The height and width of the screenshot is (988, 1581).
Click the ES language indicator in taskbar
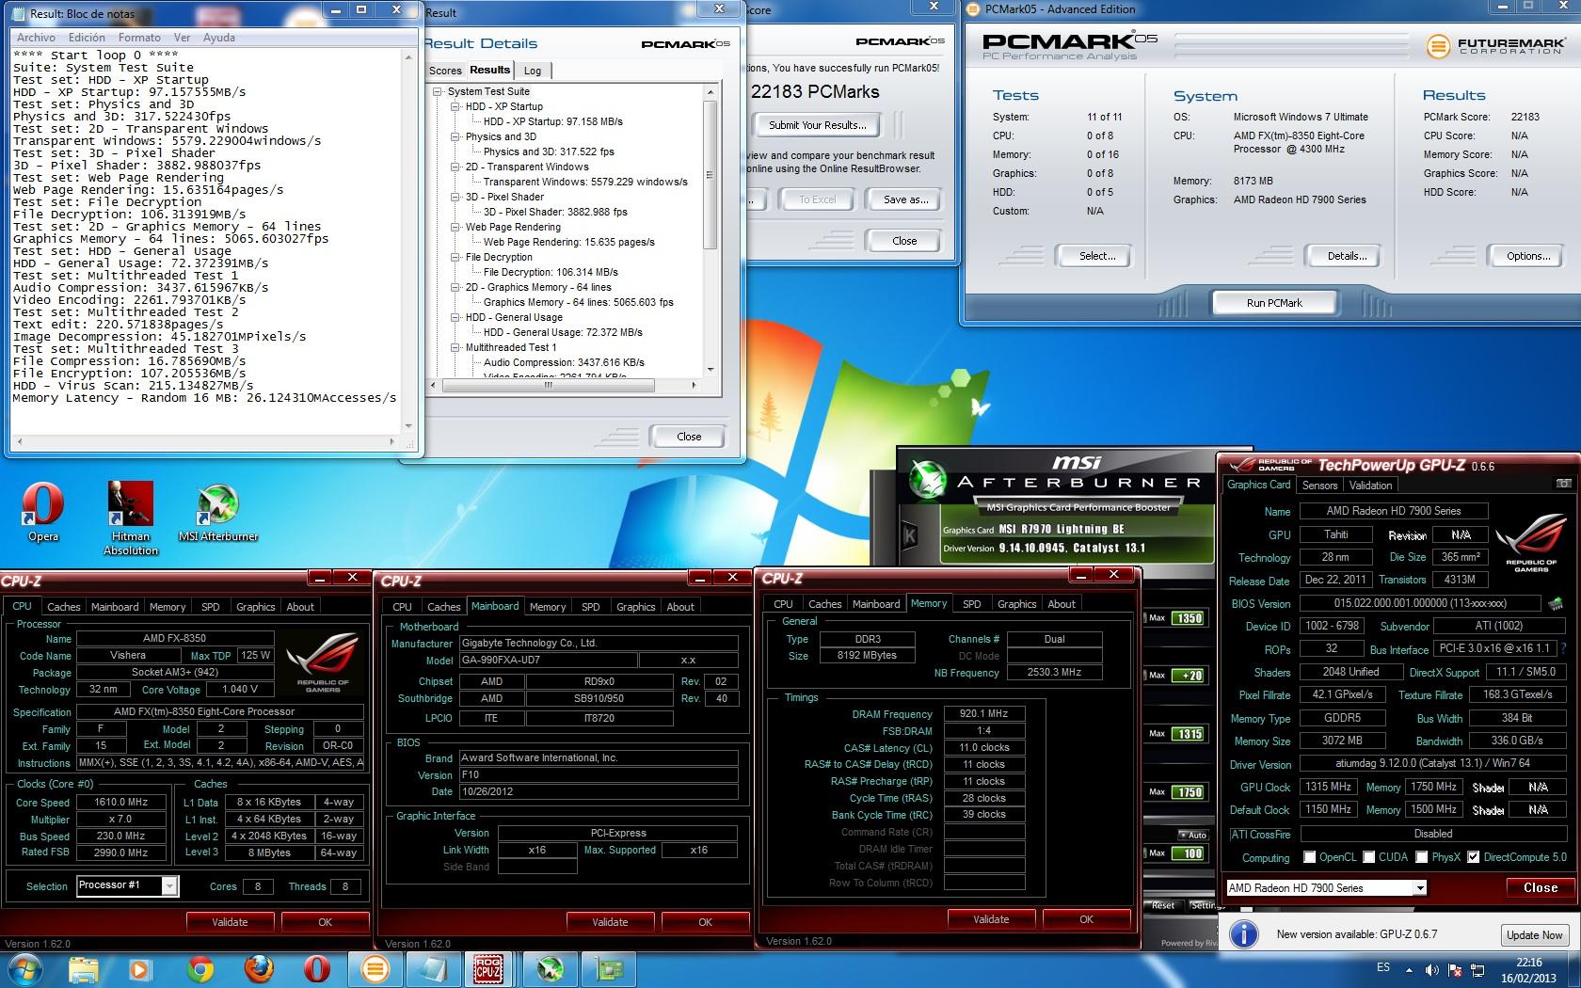point(1382,967)
